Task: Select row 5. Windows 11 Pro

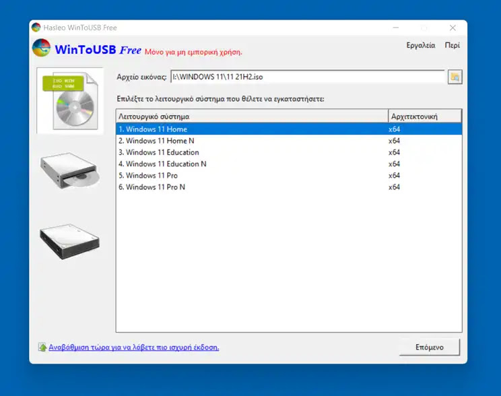Action: tap(289, 175)
